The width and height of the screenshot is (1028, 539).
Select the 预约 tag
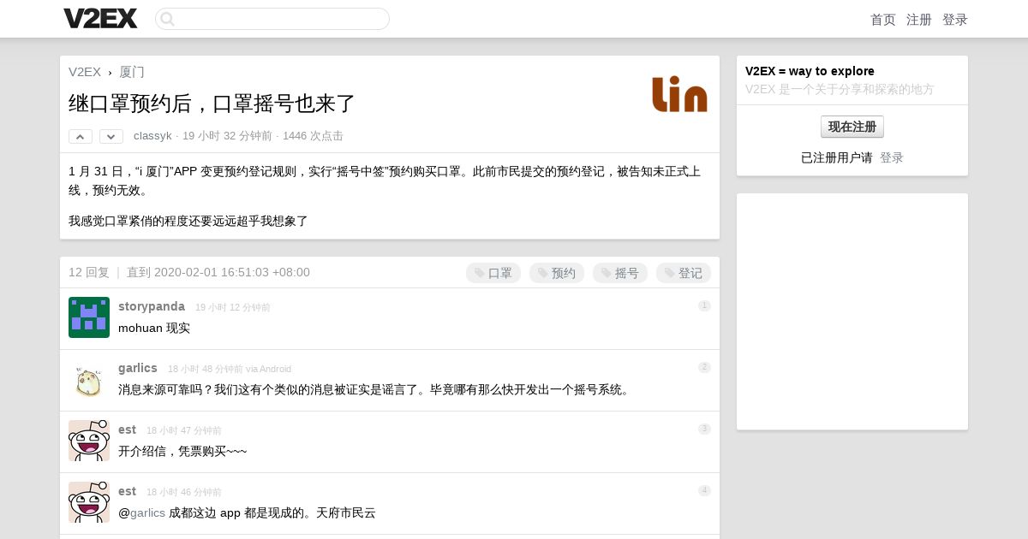tap(557, 273)
